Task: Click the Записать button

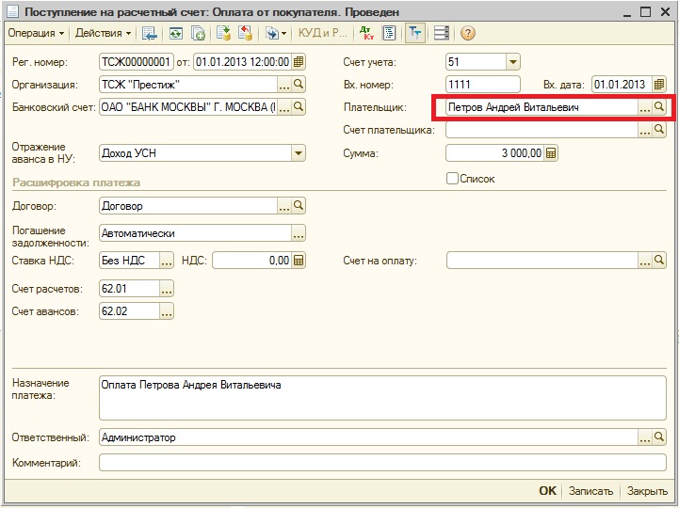Action: 591,491
